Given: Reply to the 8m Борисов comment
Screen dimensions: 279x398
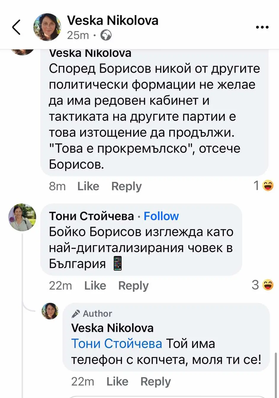Looking at the screenshot, I should [x=126, y=186].
